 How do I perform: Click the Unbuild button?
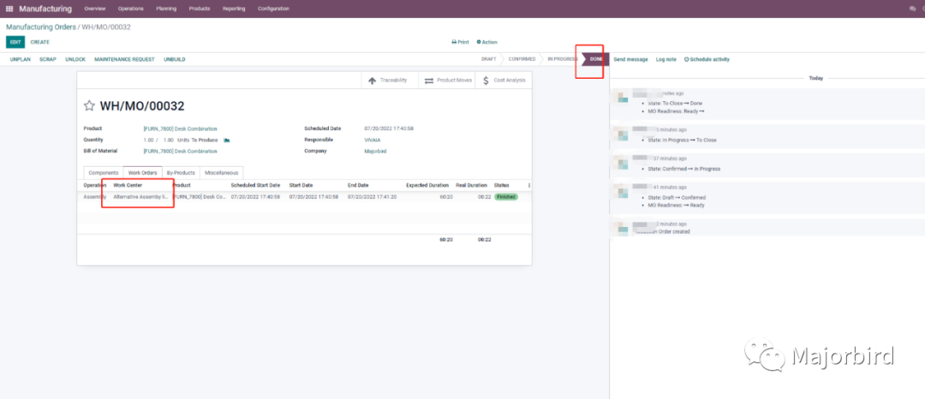click(175, 59)
